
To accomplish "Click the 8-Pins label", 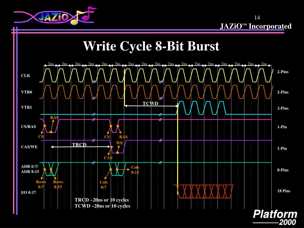I will coord(283,170).
